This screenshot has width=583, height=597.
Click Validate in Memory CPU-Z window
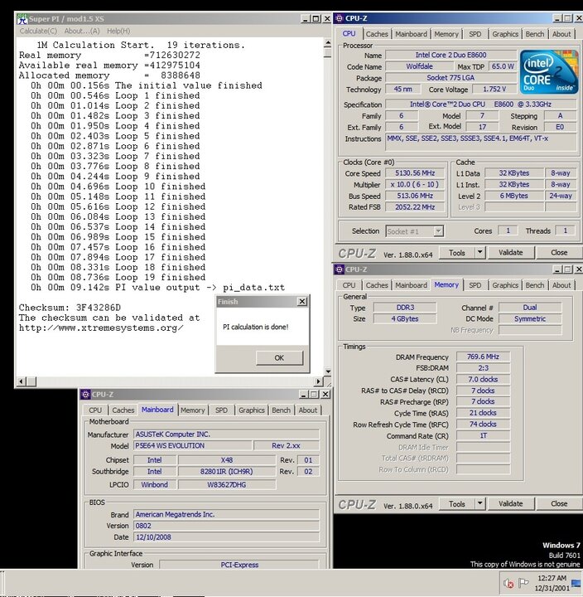pyautogui.click(x=511, y=504)
